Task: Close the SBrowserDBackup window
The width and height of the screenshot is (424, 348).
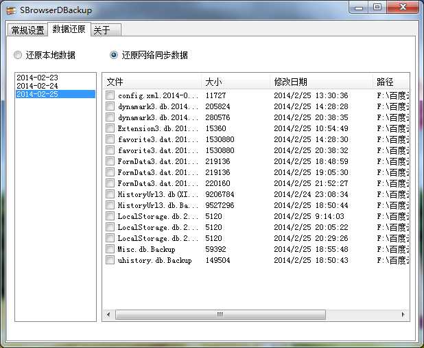Action: click(x=403, y=8)
